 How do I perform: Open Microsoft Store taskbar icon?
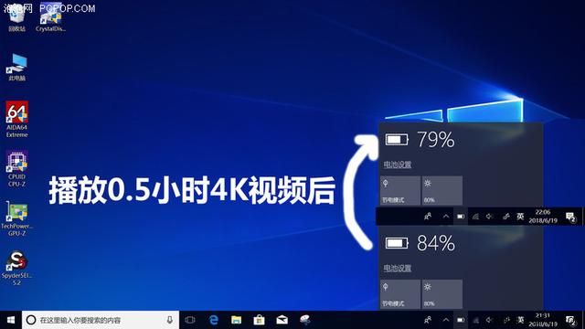[x=259, y=320]
